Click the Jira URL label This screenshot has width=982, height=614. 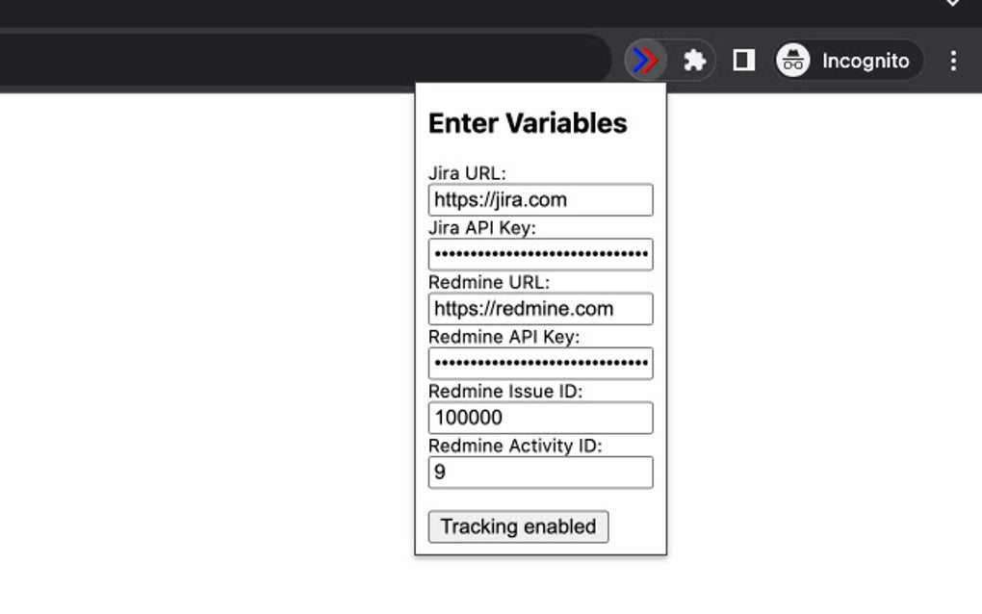(467, 174)
